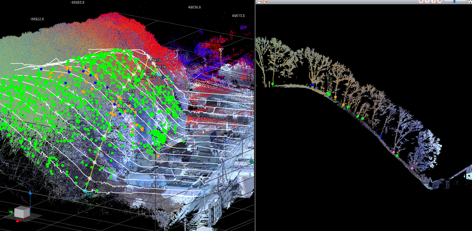472x231 pixels.
Task: Click the blue slider handle in toolbar
Action: tap(454, 1)
